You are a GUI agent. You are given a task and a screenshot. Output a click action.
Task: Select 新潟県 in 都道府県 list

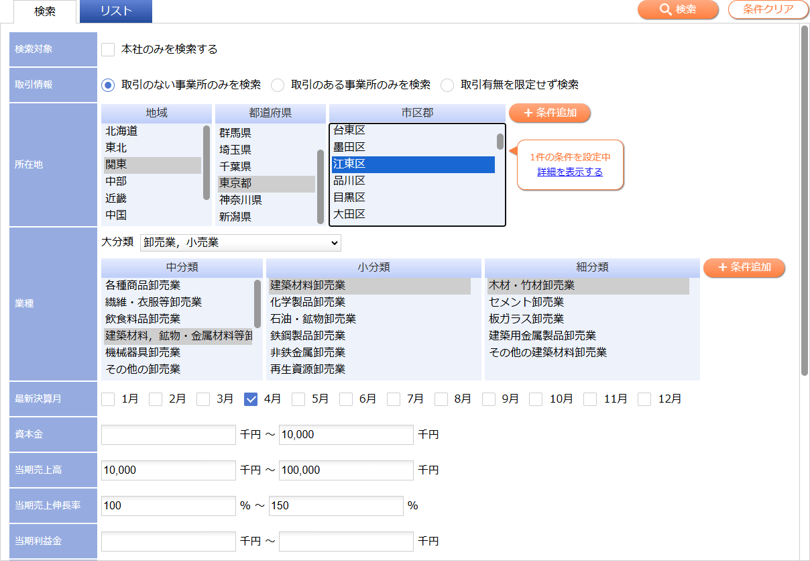coord(266,217)
